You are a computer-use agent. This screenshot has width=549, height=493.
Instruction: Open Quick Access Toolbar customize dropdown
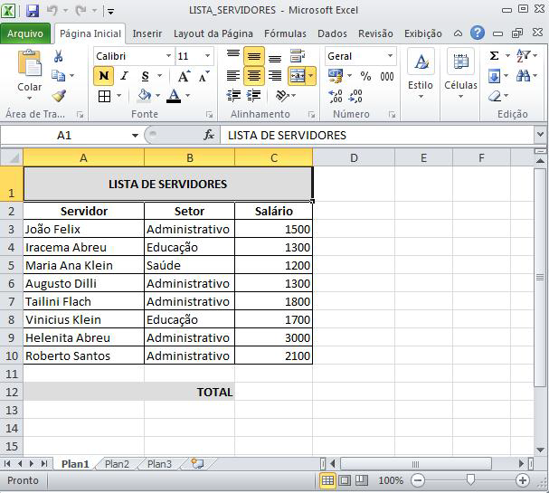click(x=110, y=12)
